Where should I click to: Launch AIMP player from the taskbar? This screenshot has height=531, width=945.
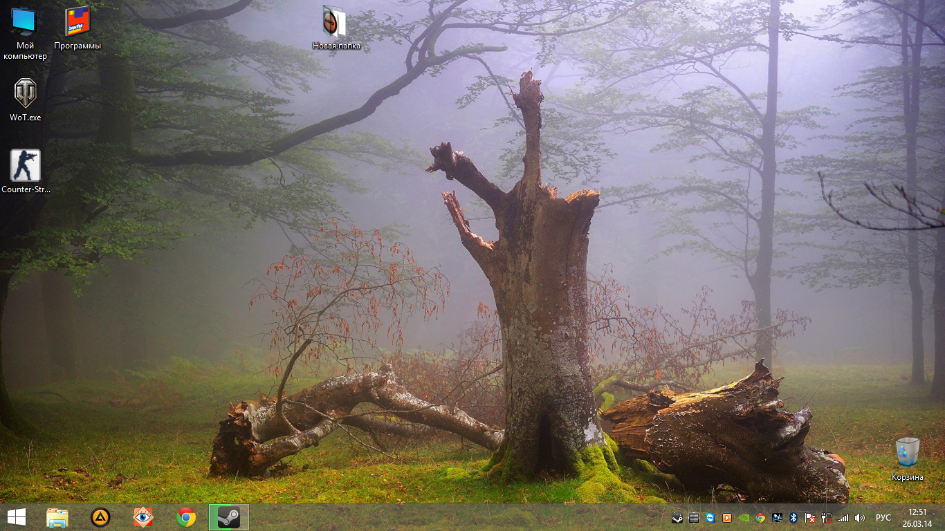[x=100, y=517]
